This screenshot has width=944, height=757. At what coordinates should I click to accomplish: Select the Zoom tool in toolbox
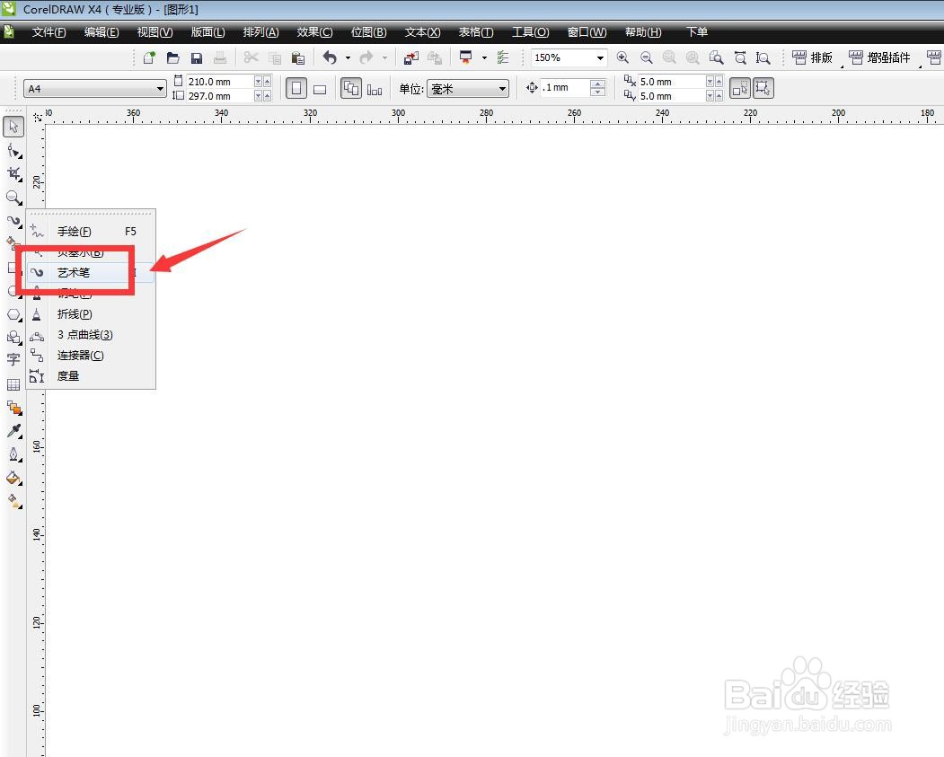(x=13, y=198)
